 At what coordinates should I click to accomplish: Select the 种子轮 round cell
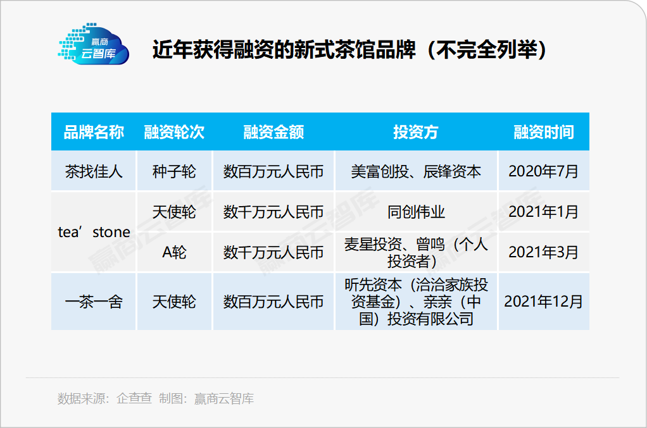[x=174, y=171]
